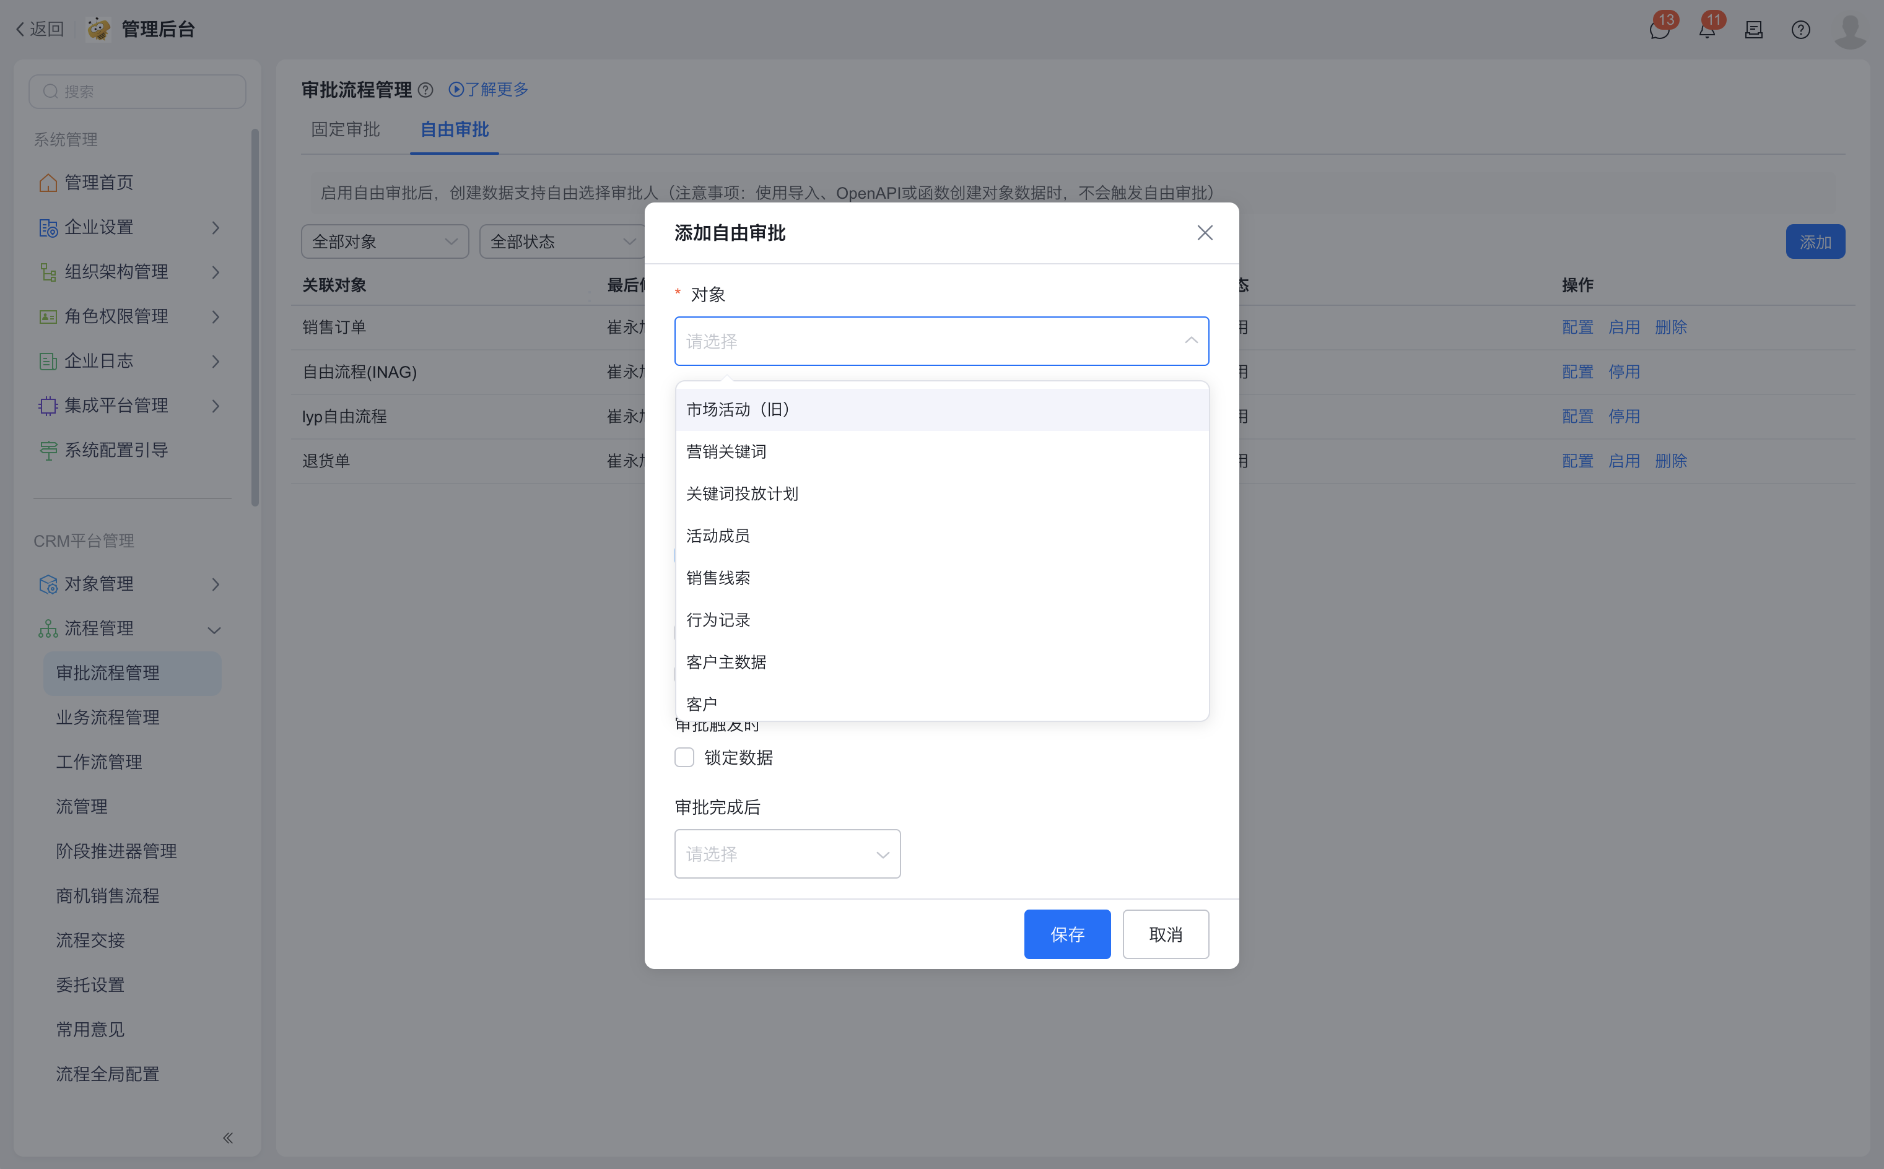Open the chat messages icon
Viewport: 1884px width, 1169px height.
(x=1659, y=30)
